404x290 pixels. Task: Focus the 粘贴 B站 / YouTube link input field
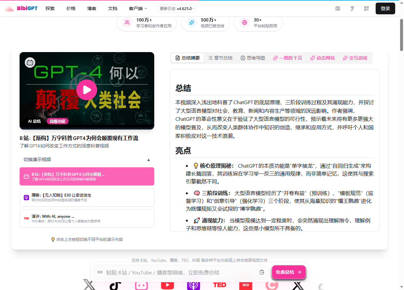point(181,272)
